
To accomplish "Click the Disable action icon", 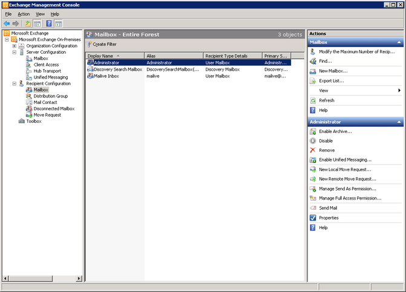I will coord(313,141).
